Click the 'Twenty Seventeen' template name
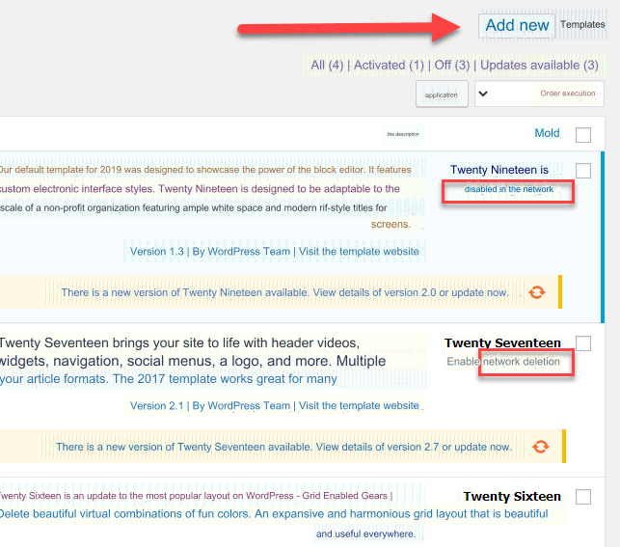This screenshot has width=620, height=547. click(502, 342)
